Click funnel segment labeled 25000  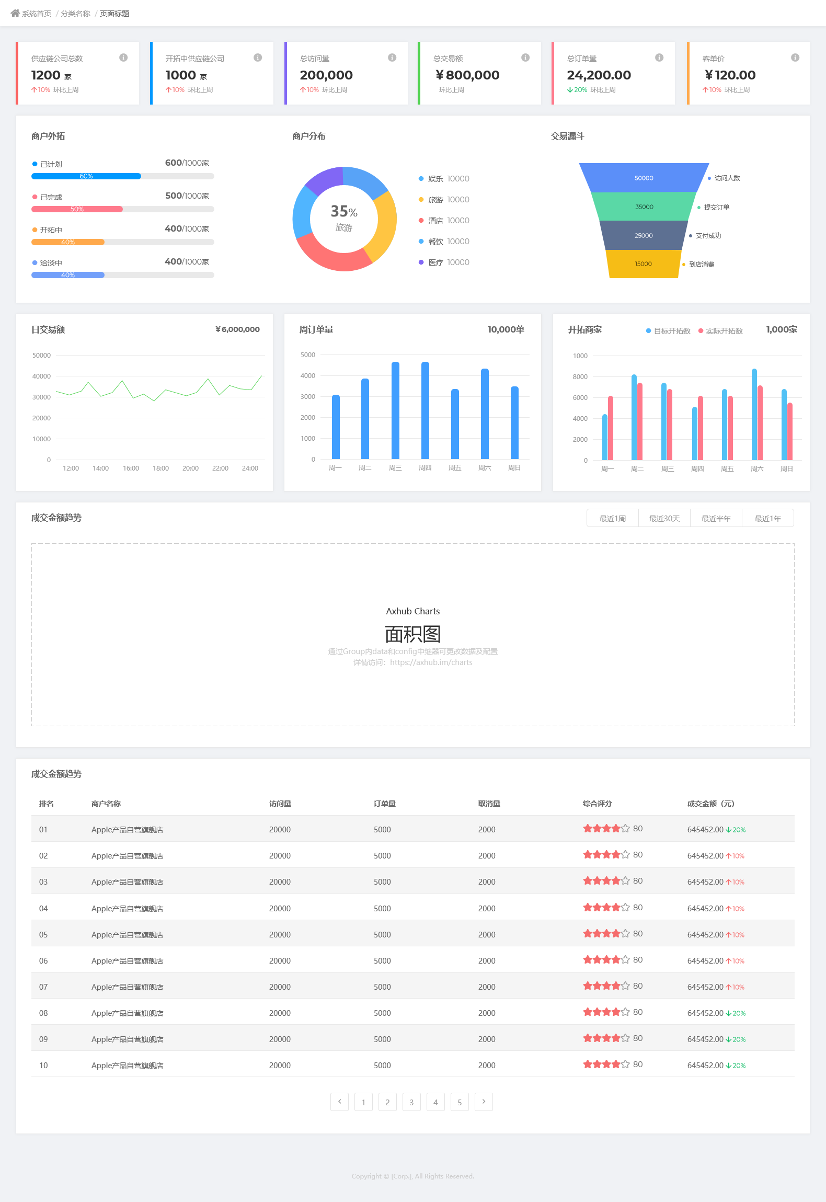point(644,235)
